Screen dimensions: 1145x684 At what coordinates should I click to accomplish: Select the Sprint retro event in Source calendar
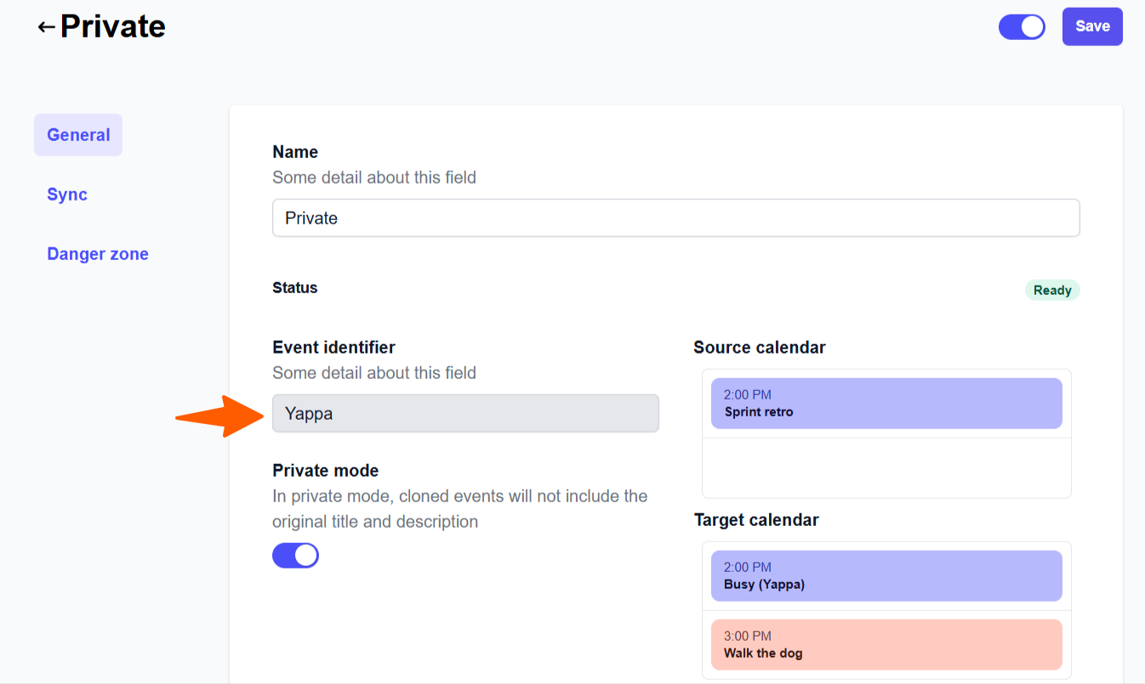pos(886,404)
